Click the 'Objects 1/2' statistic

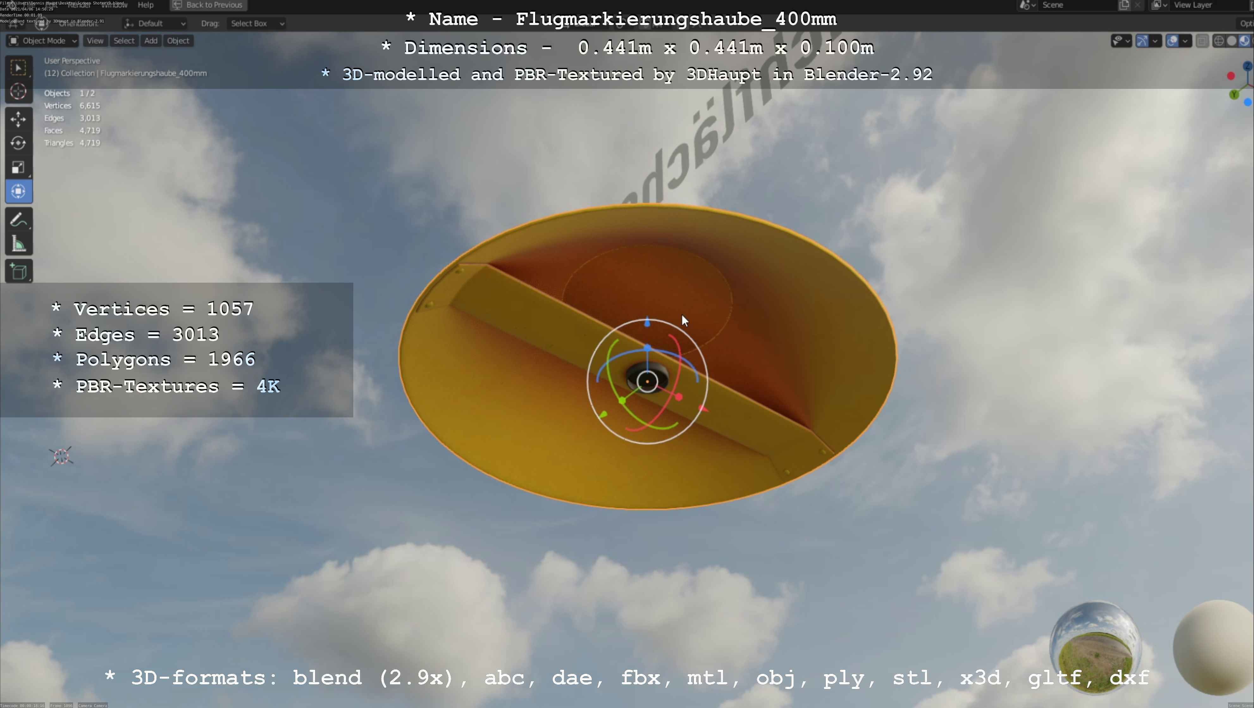(69, 93)
